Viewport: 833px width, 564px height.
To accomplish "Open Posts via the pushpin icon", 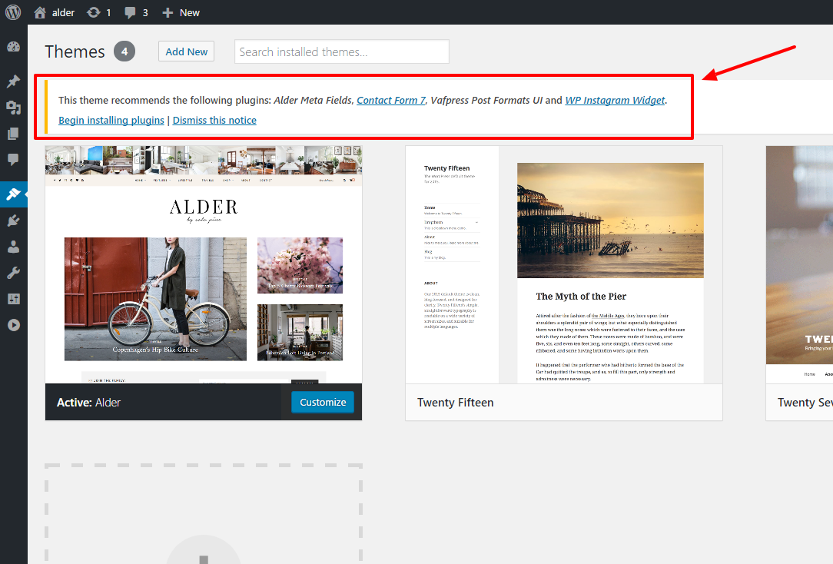I will click(14, 81).
